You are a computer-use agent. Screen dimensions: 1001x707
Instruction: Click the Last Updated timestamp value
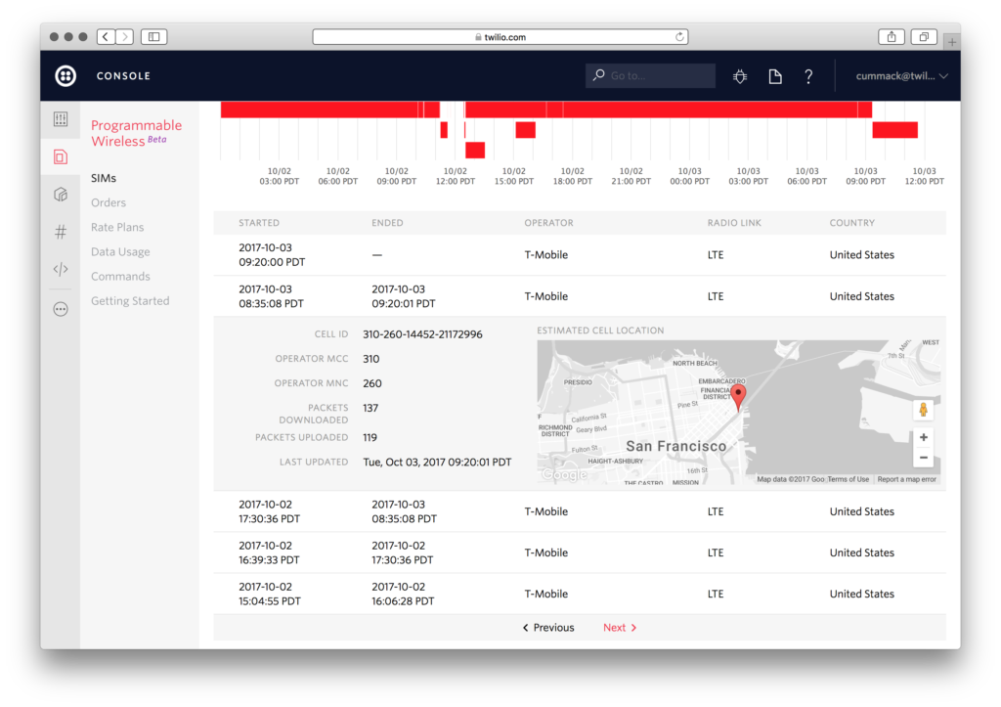(x=437, y=462)
